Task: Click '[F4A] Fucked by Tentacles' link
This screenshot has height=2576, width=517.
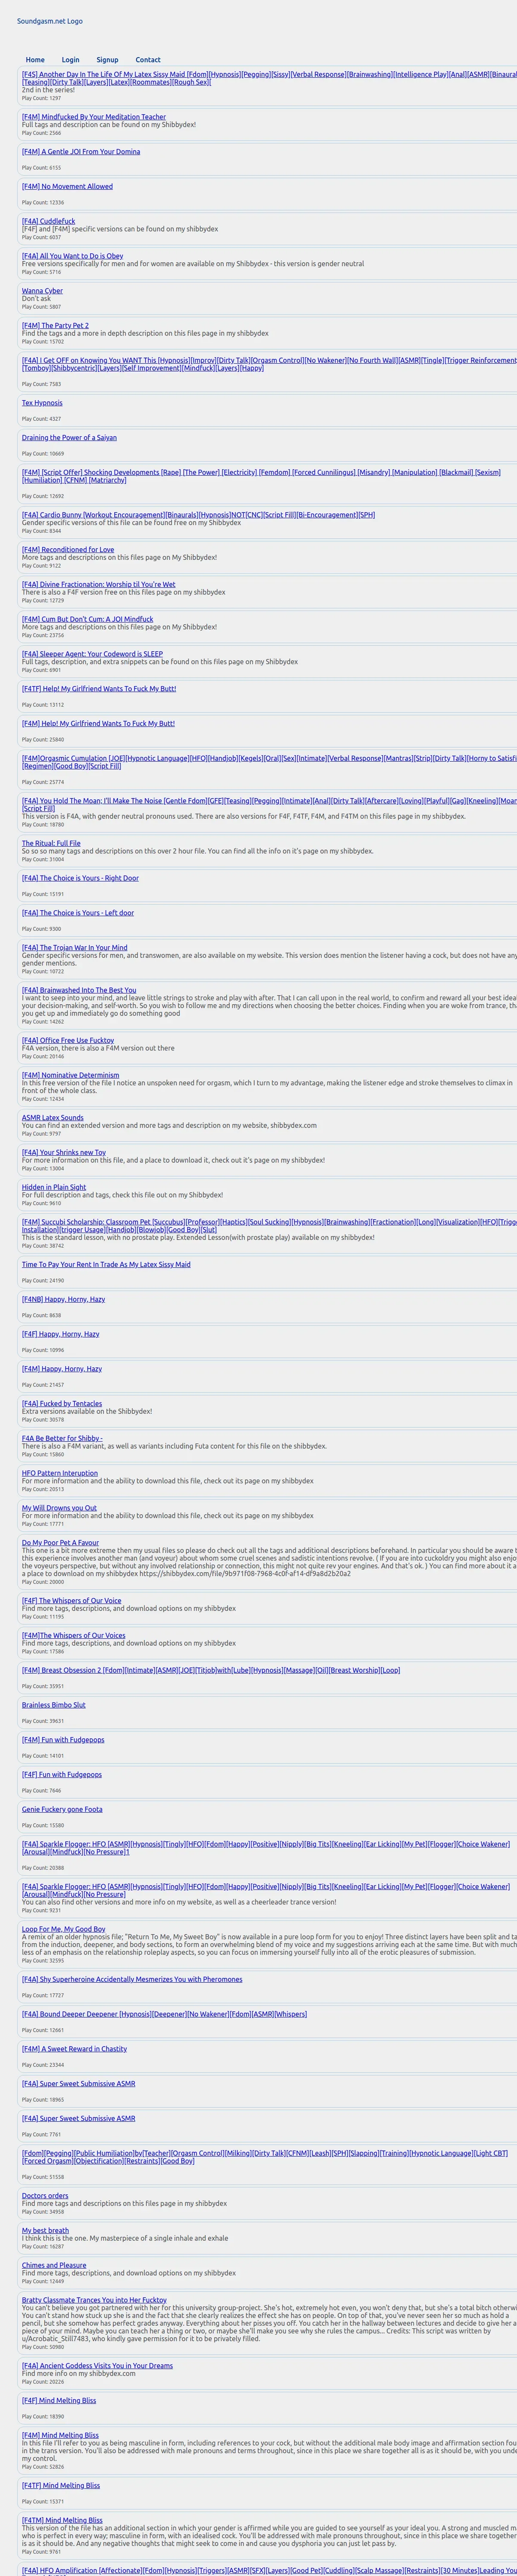Action: pos(62,1403)
